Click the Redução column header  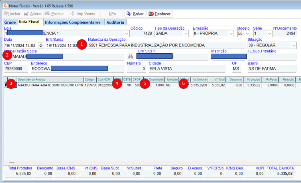287,79
